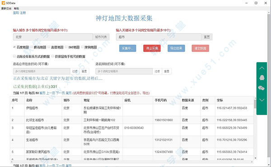The image size is (271, 167).
Task: Check 仅保留有手机号的数据 option
Action: (x=53, y=56)
